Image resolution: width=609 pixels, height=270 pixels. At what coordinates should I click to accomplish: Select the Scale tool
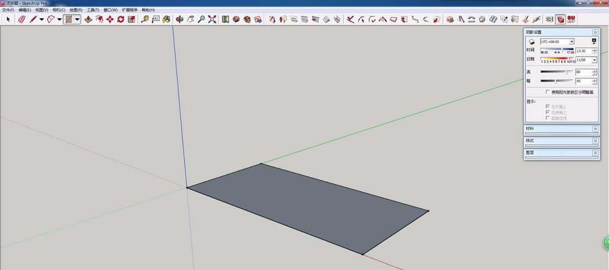(132, 19)
